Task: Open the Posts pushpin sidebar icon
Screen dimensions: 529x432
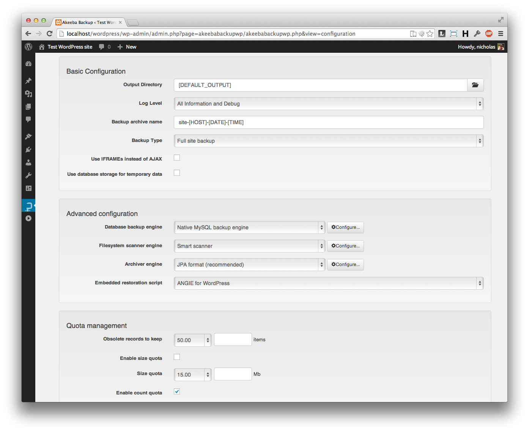Action: click(x=28, y=80)
